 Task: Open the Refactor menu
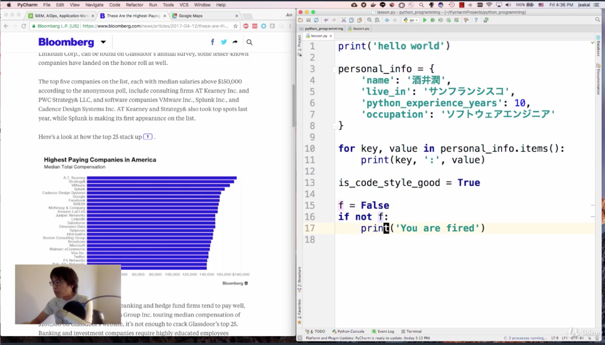134,5
